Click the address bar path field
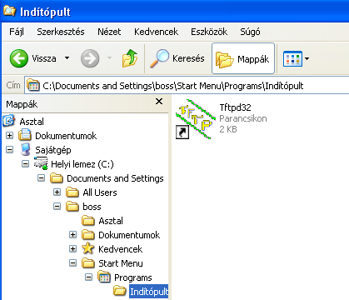Viewport: 349px width, 300px height. pyautogui.click(x=187, y=86)
